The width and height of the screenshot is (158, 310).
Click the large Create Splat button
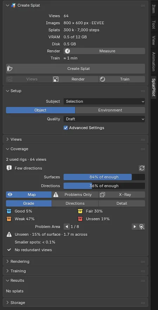click(75, 69)
